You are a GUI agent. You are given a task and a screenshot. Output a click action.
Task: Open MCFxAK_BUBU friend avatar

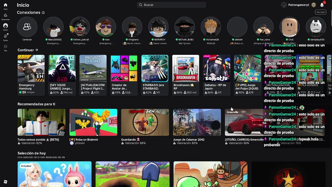pyautogui.click(x=184, y=27)
